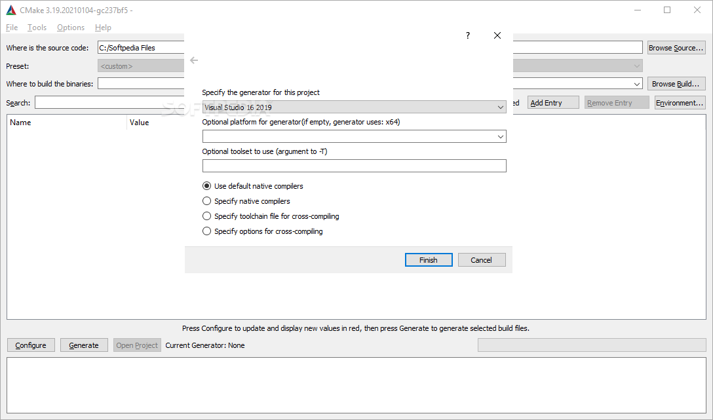
Task: Open the Tools menu
Action: [x=37, y=28]
